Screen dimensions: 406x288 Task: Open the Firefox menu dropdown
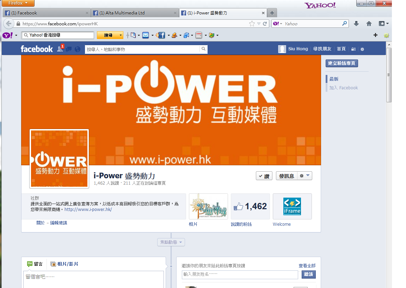click(x=18, y=3)
